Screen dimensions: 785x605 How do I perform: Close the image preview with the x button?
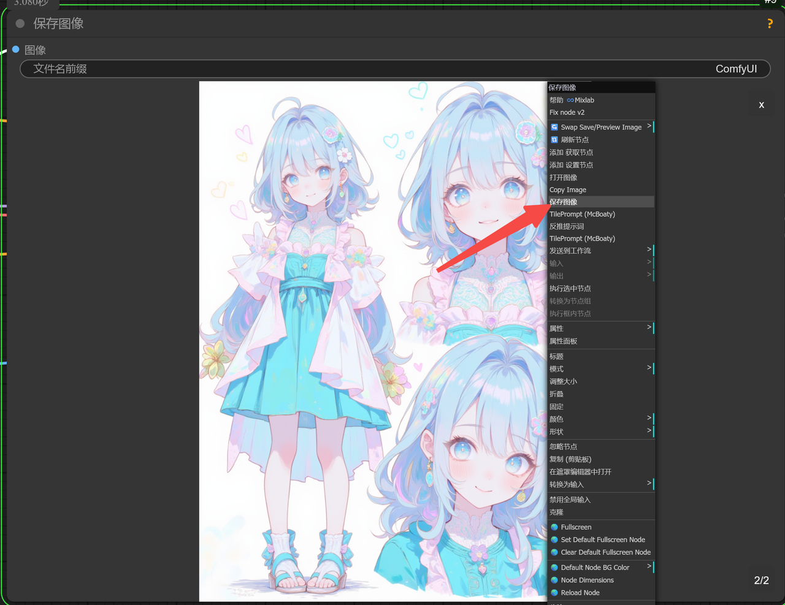(762, 105)
